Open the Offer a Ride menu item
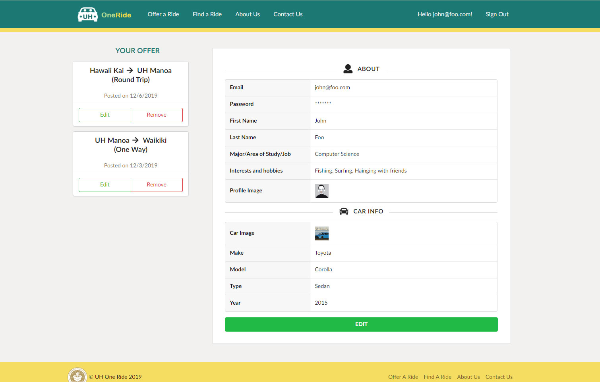600x382 pixels. click(x=163, y=14)
